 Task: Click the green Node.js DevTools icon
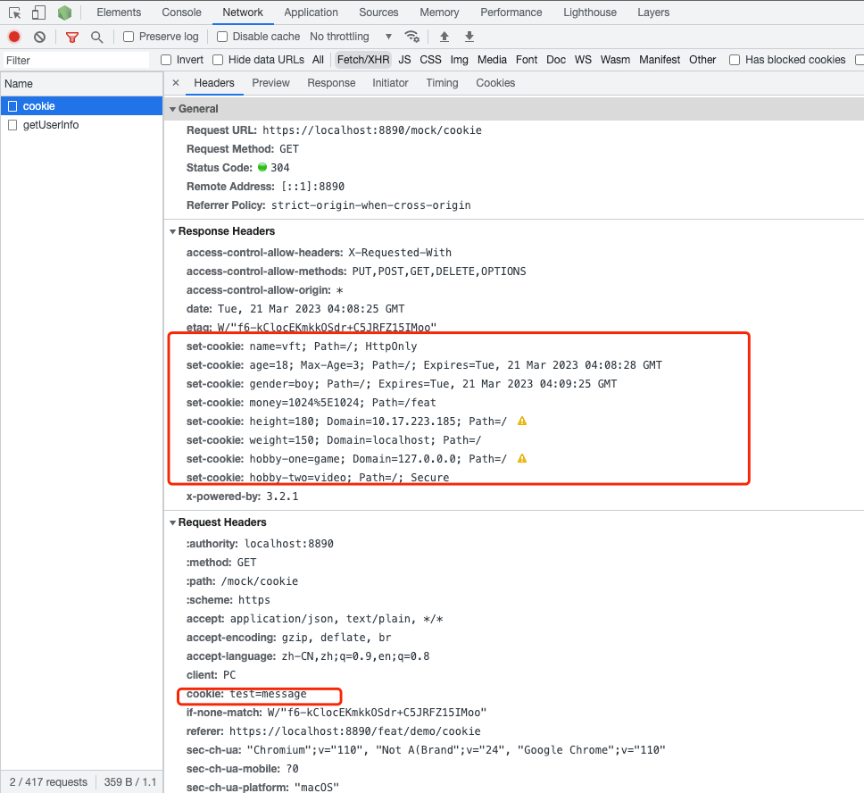(x=64, y=13)
